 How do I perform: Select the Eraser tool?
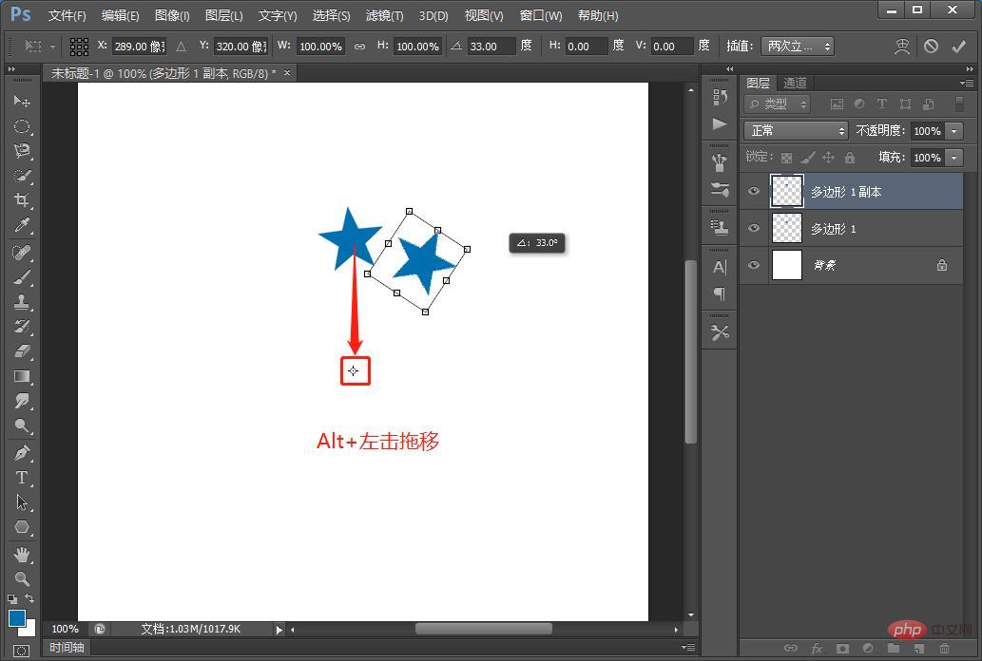click(22, 351)
